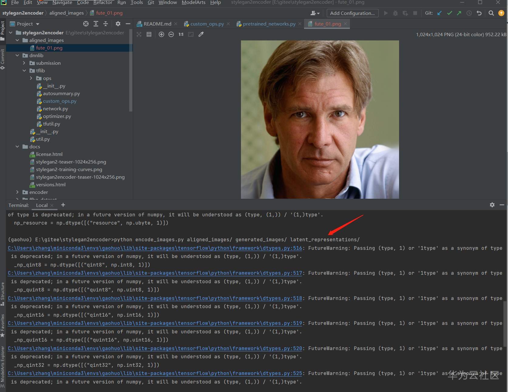508x392 pixels.
Task: Open Search Everywhere magnifier icon
Action: point(491,13)
